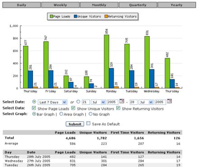
Task: Select the No Graph radio button
Action: coord(90,114)
